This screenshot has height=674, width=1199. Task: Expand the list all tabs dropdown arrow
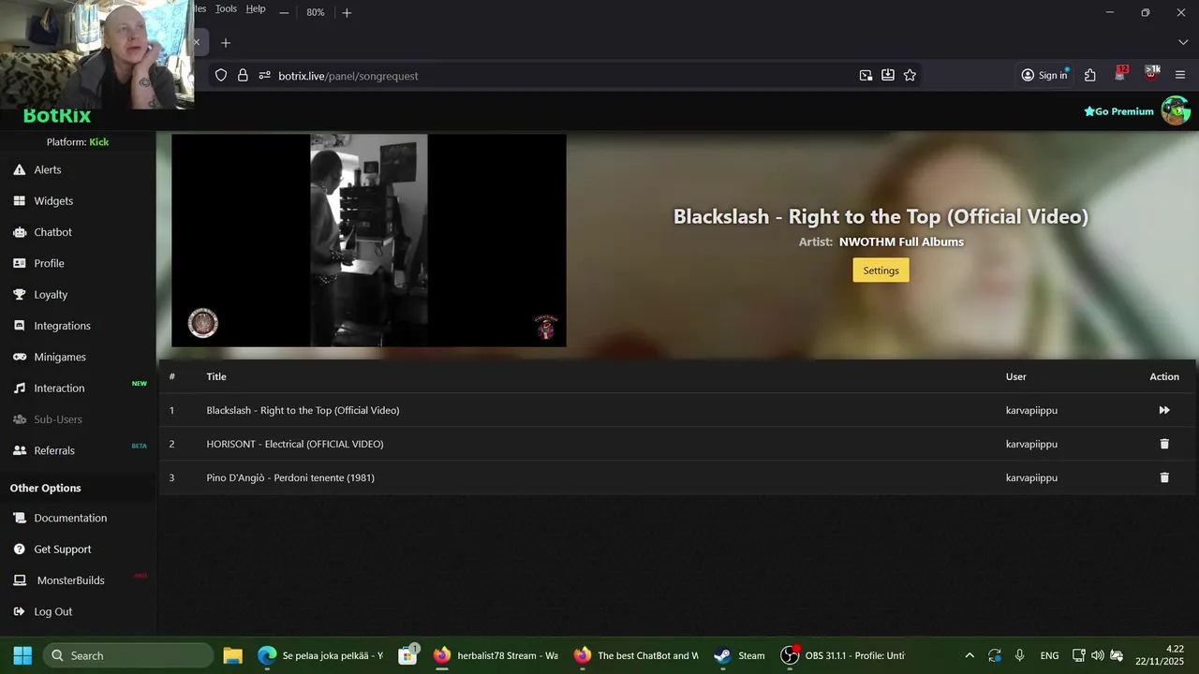(x=1182, y=42)
